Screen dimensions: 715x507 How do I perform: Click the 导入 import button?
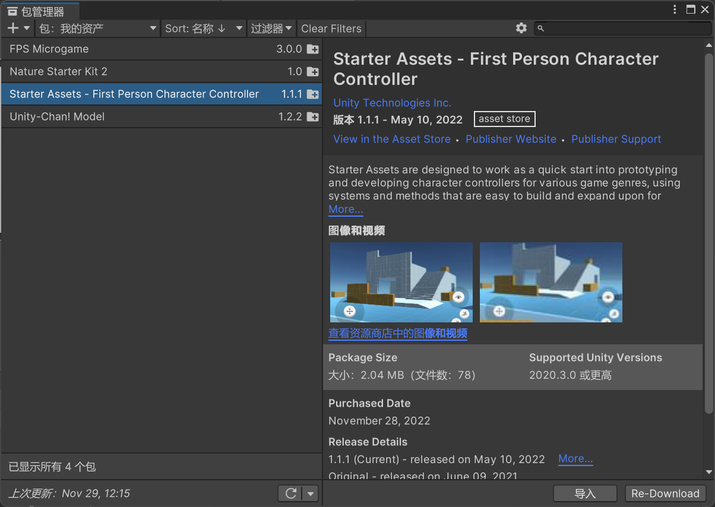point(585,493)
